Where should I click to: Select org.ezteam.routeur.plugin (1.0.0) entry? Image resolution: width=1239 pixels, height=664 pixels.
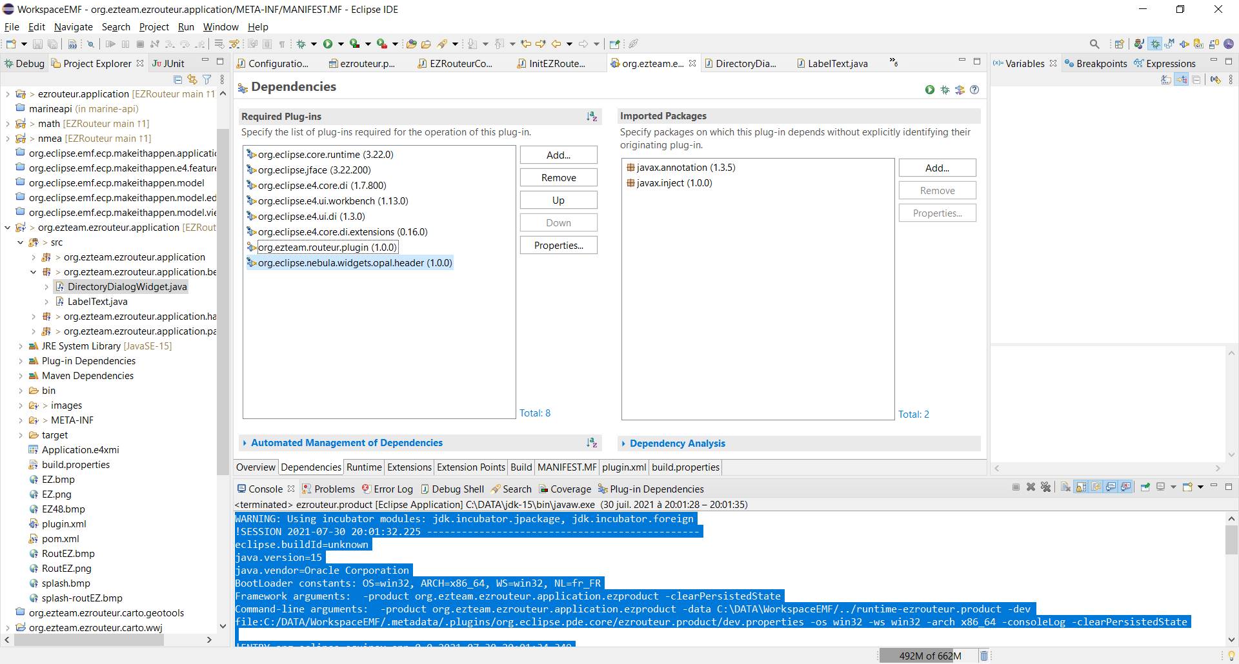coord(322,248)
